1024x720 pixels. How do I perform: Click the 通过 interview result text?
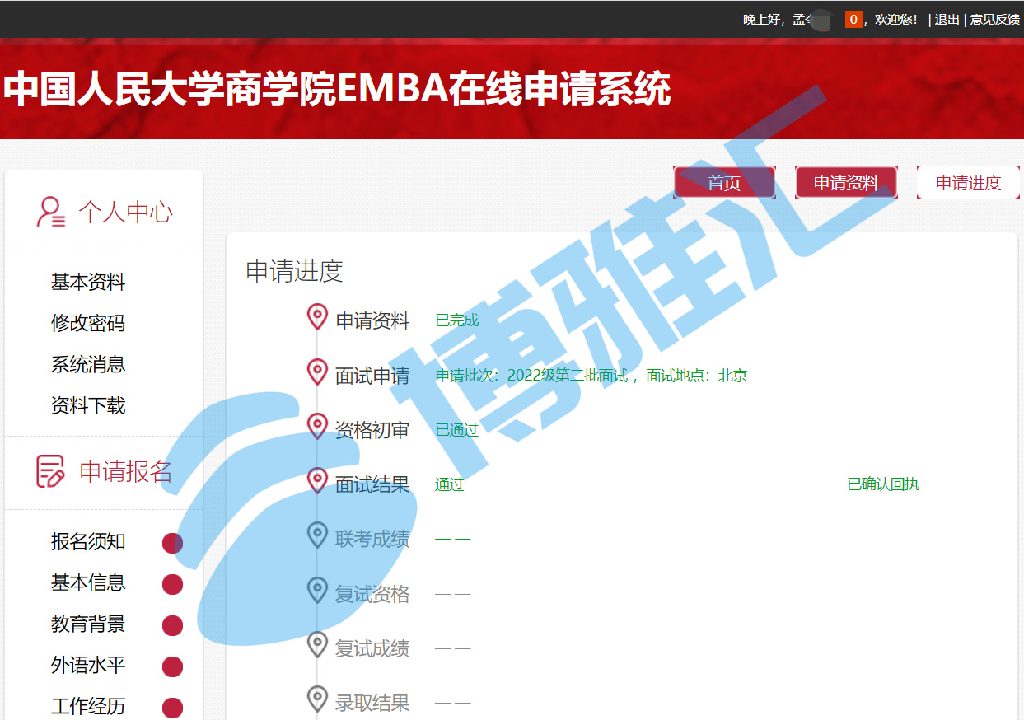click(x=450, y=484)
